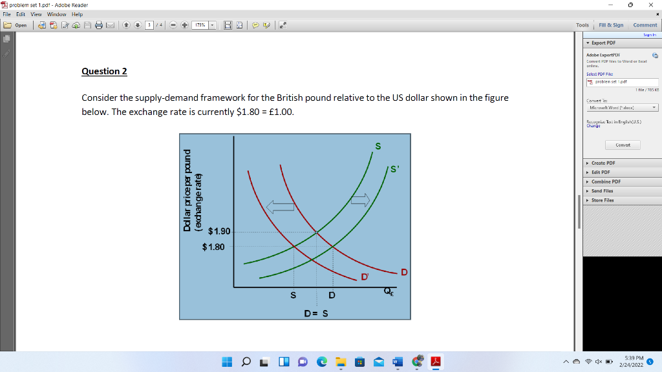Click the volume speaker tray icon
The width and height of the screenshot is (662, 372).
pyautogui.click(x=598, y=362)
